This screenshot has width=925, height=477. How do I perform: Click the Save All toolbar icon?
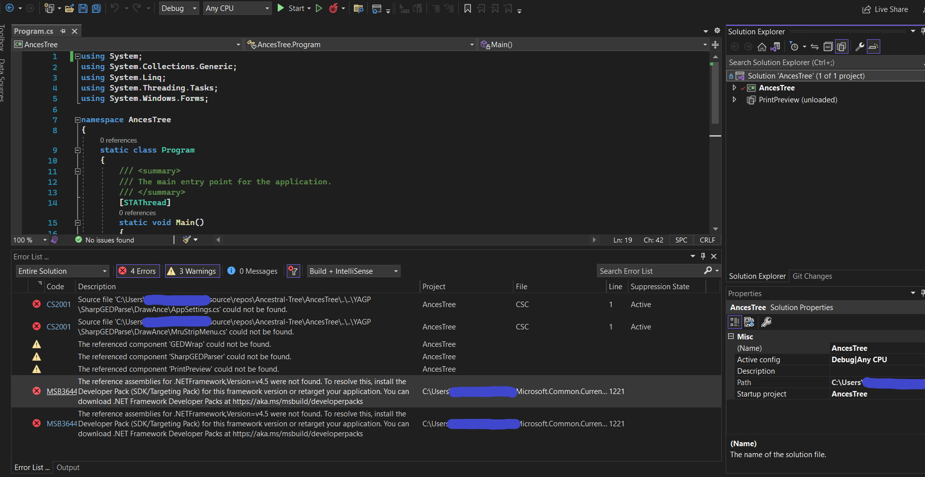(96, 8)
